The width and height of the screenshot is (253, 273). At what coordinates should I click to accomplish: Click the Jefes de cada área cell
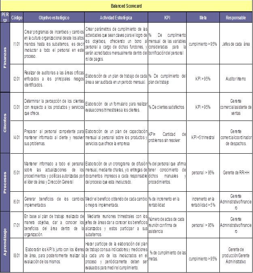coord(236,44)
